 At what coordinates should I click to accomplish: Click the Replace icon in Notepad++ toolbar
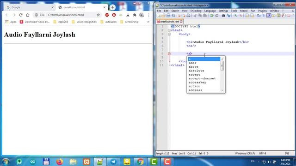pyautogui.click(x=228, y=16)
